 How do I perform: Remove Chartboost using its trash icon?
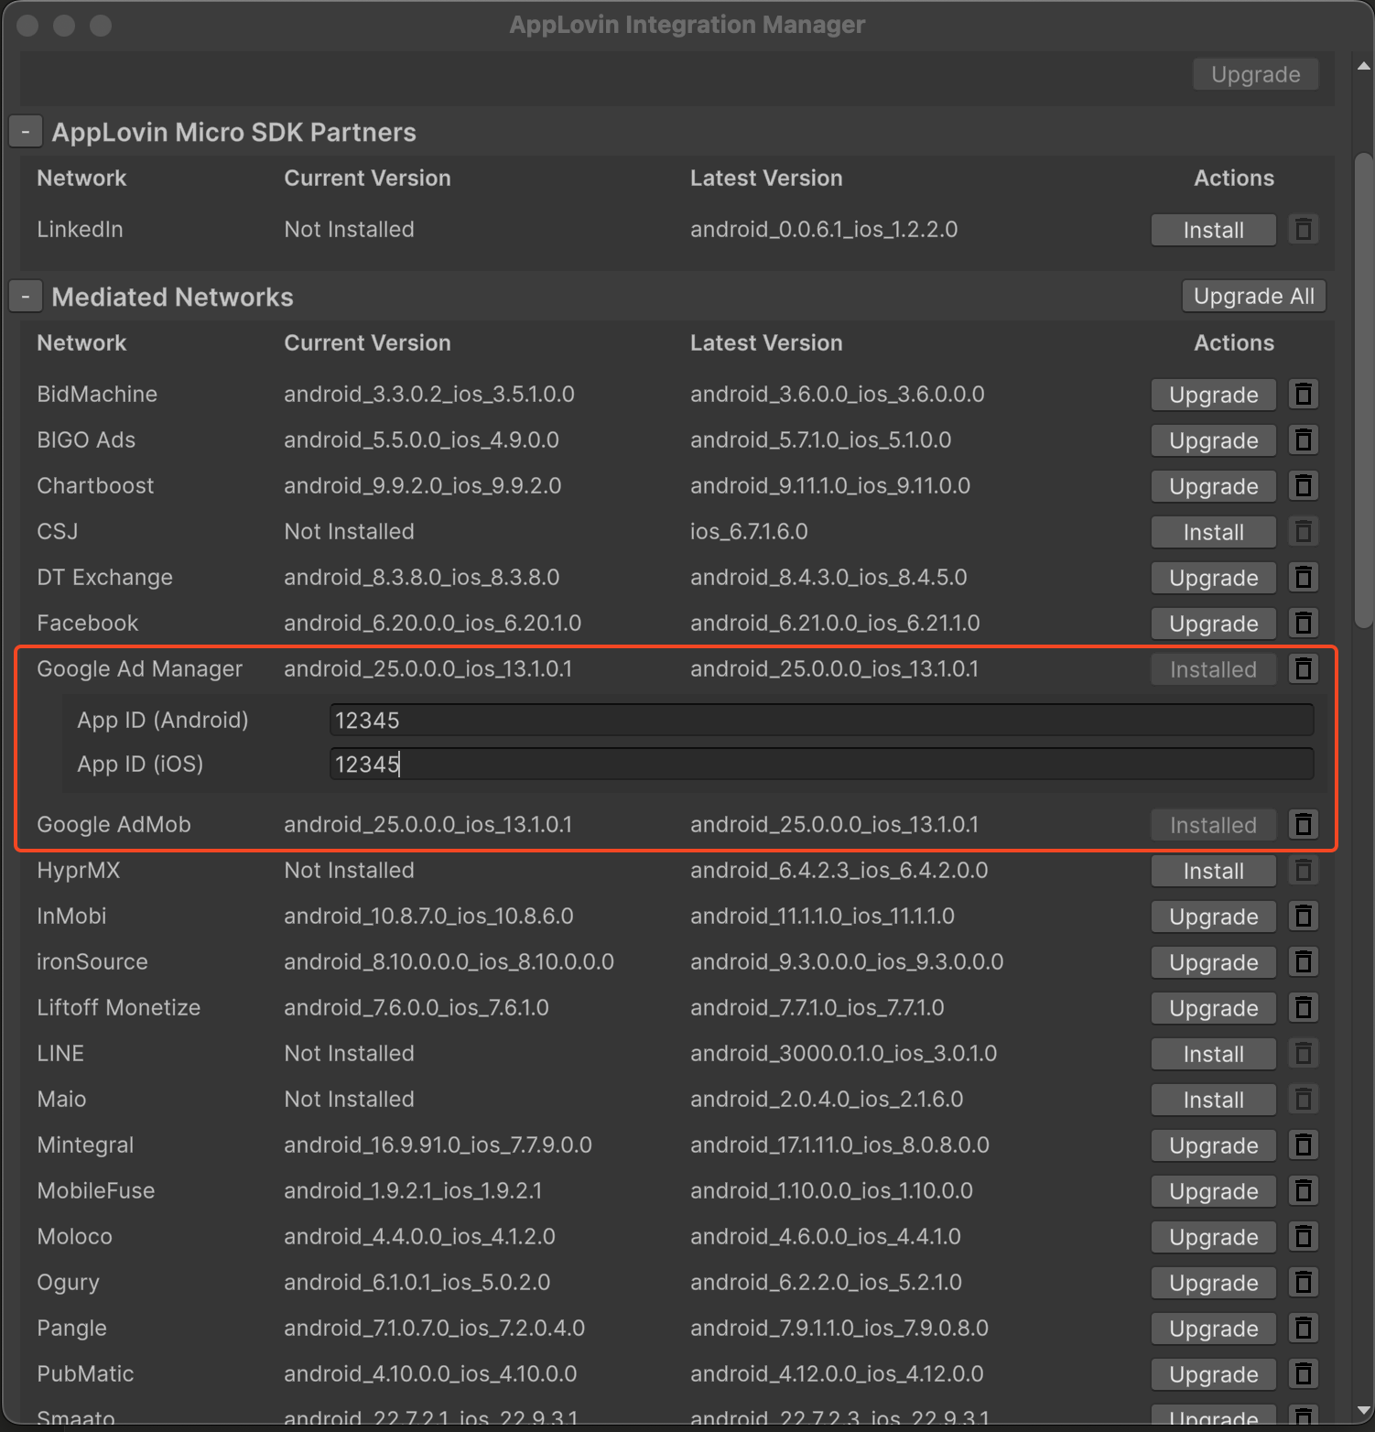pyautogui.click(x=1303, y=486)
